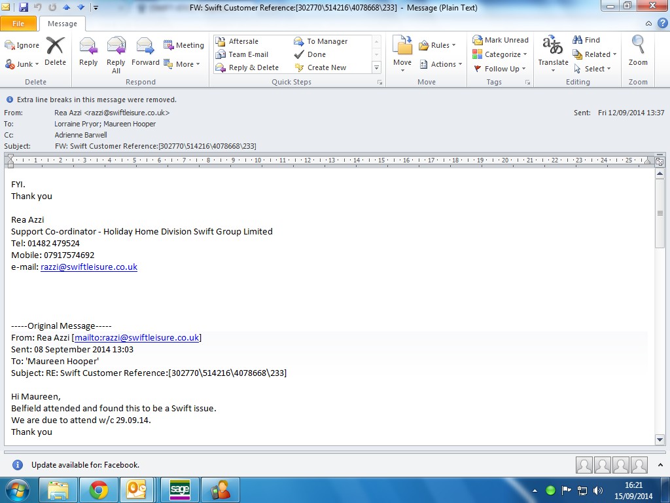Click the last contact photo in People Pane
Screen dimensions: 670x503
639,465
